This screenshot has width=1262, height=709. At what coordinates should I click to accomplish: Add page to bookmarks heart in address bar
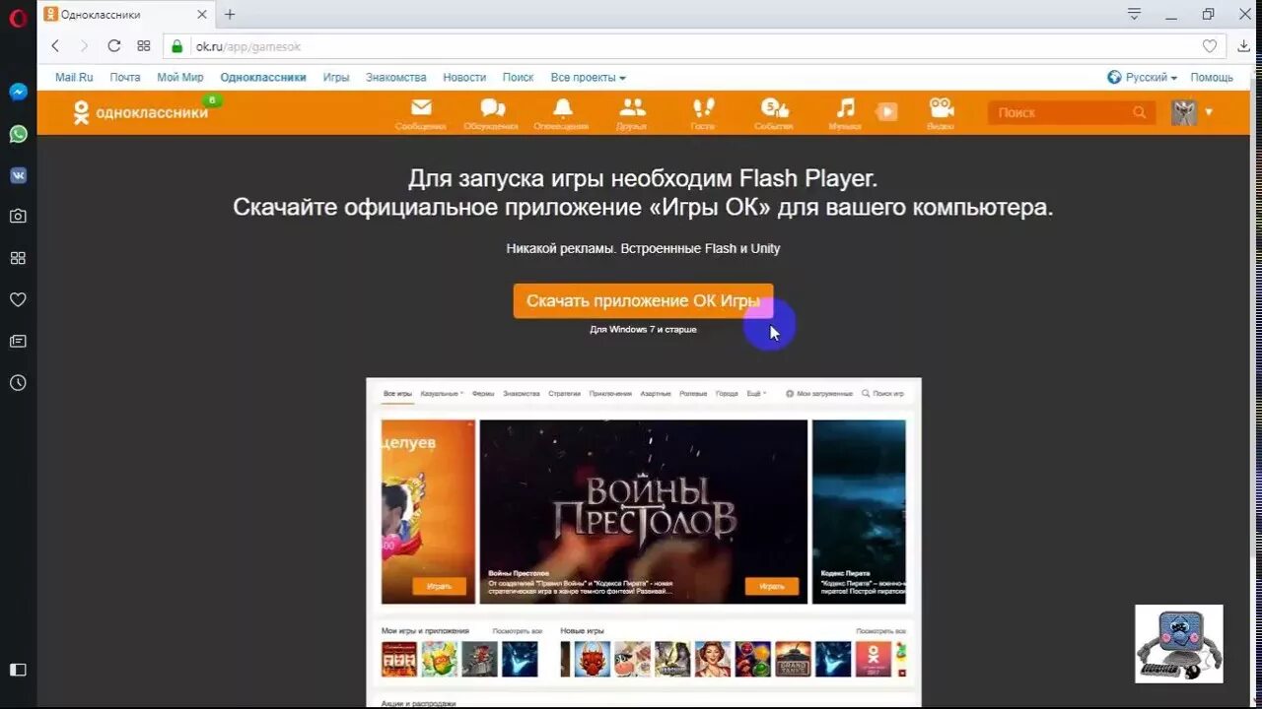coord(1210,46)
